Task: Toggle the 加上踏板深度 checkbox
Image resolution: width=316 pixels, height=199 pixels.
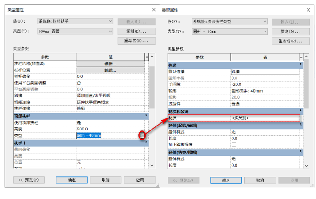Action: 234,145
